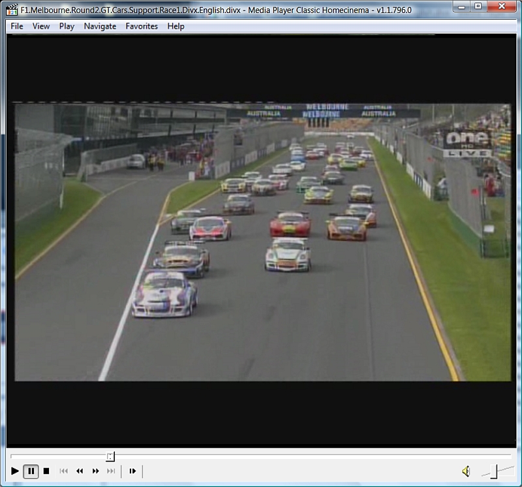Viewport: 522px width, 487px height.
Task: Expand the Play menu
Action: pos(67,26)
